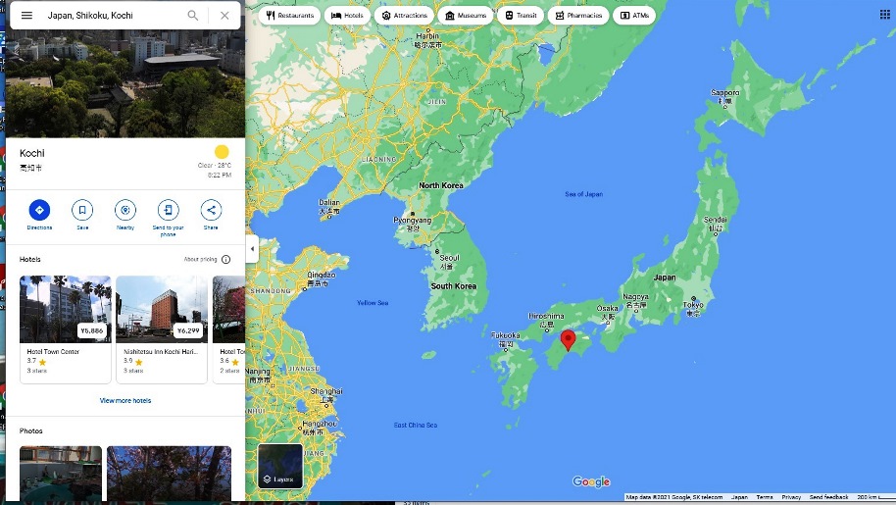Open second photo thumbnail under Photos

click(x=170, y=474)
